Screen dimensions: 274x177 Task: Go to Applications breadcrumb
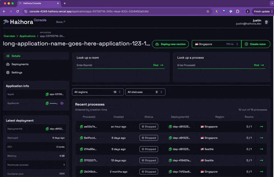27,36
